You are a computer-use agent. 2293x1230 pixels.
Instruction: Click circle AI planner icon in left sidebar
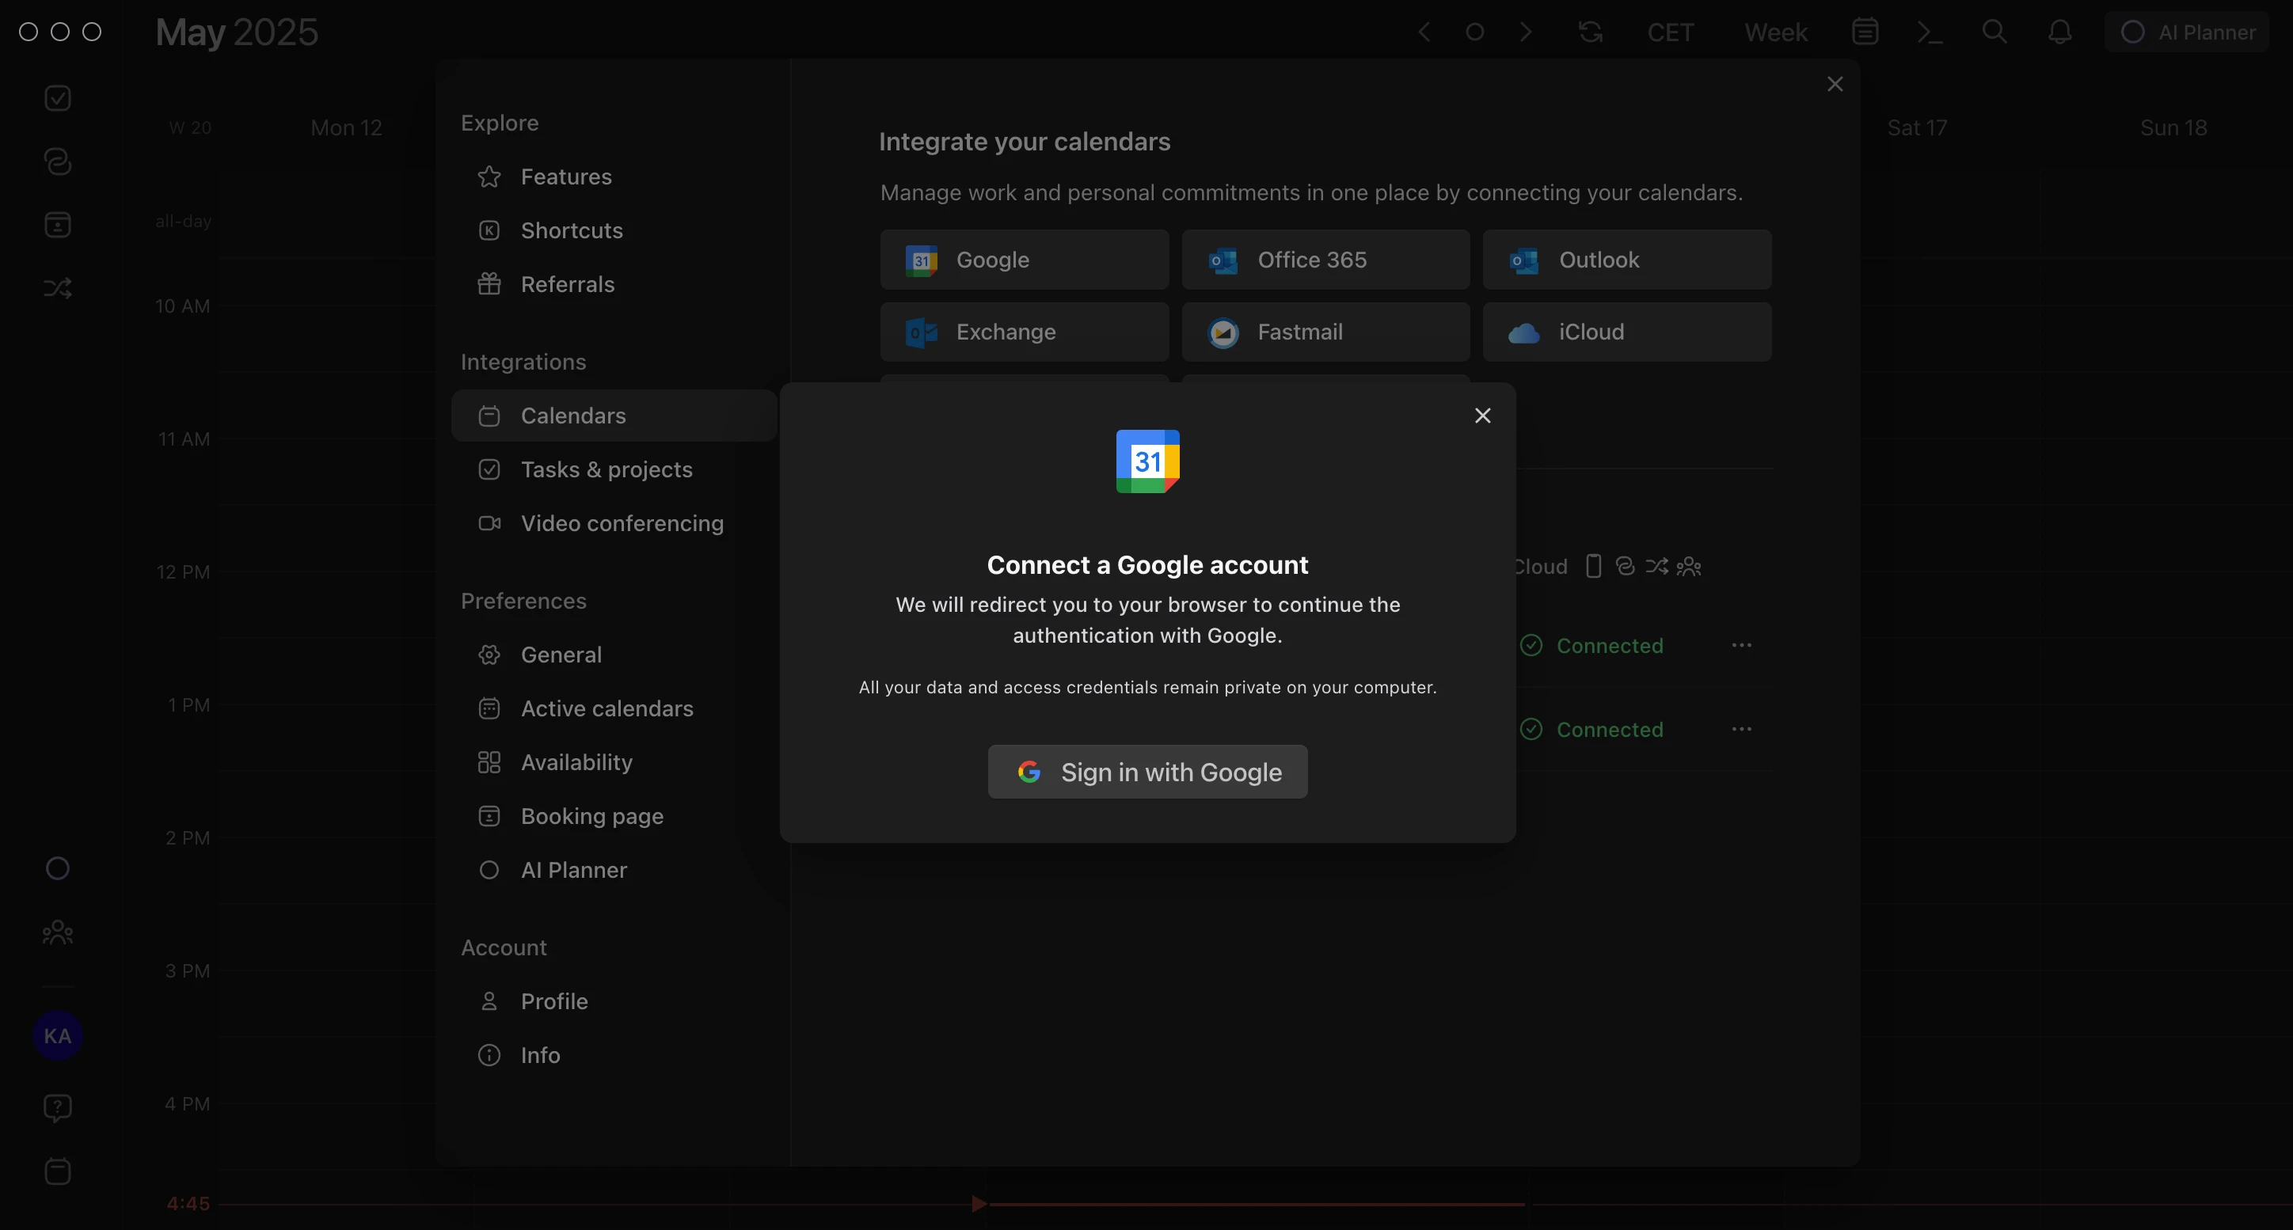pyautogui.click(x=58, y=868)
